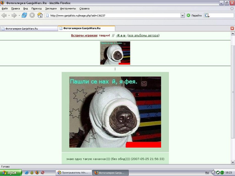Click the Фотогалерея Ganja... taskbar button

click(x=110, y=172)
